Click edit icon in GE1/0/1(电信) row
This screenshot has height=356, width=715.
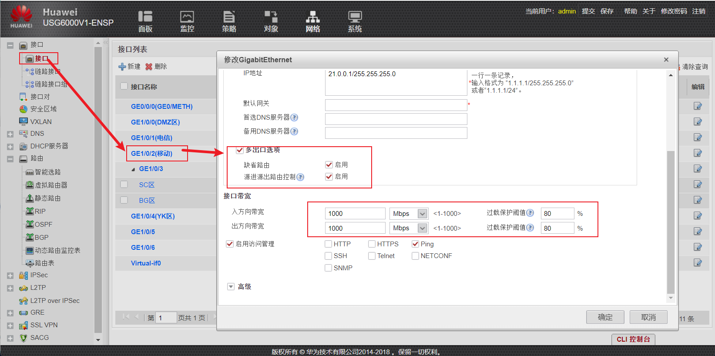click(698, 137)
